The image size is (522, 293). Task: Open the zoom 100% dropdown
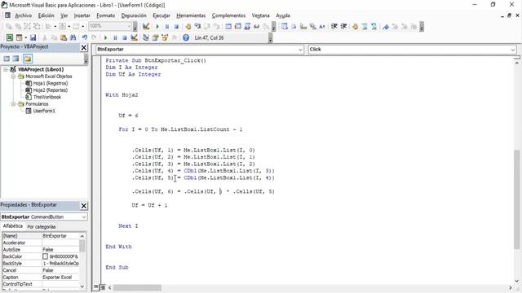click(x=129, y=26)
